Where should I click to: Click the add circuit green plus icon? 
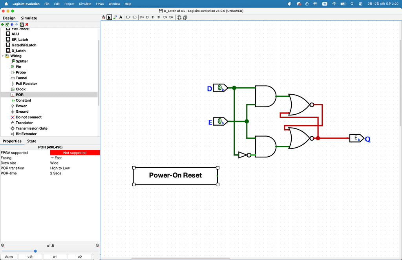click(2, 24)
